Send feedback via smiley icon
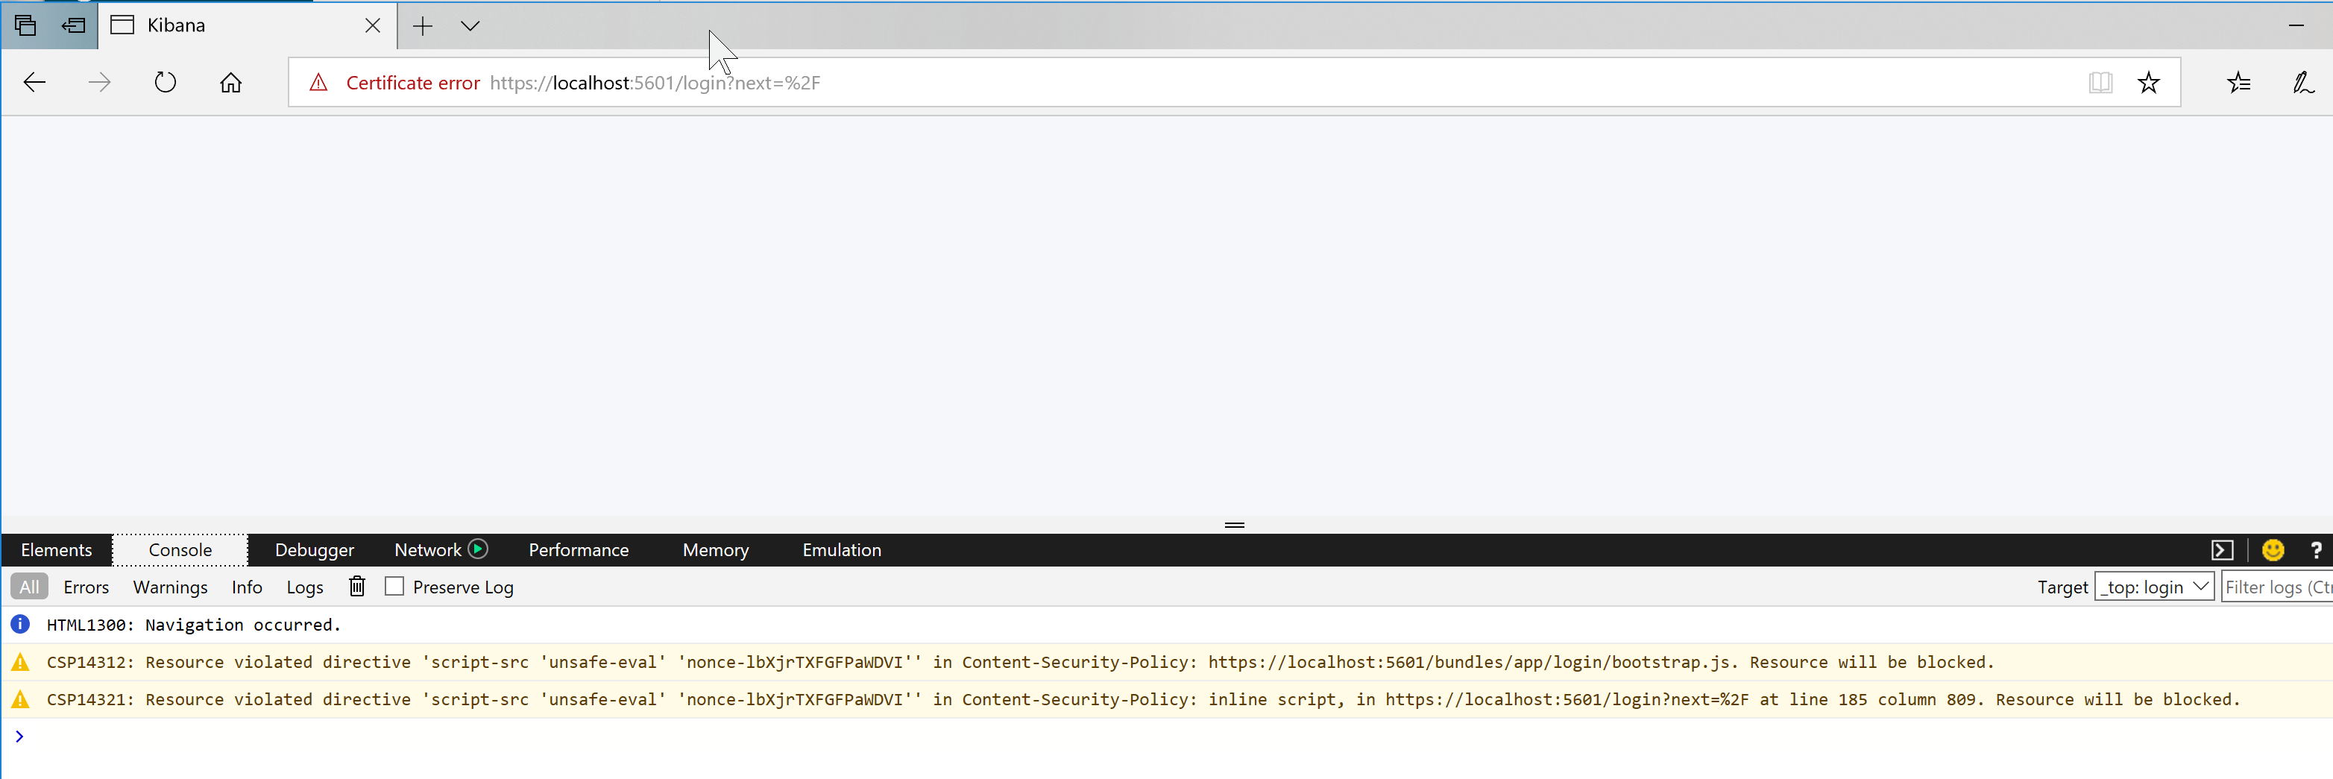Viewport: 2333px width, 779px height. (2273, 550)
